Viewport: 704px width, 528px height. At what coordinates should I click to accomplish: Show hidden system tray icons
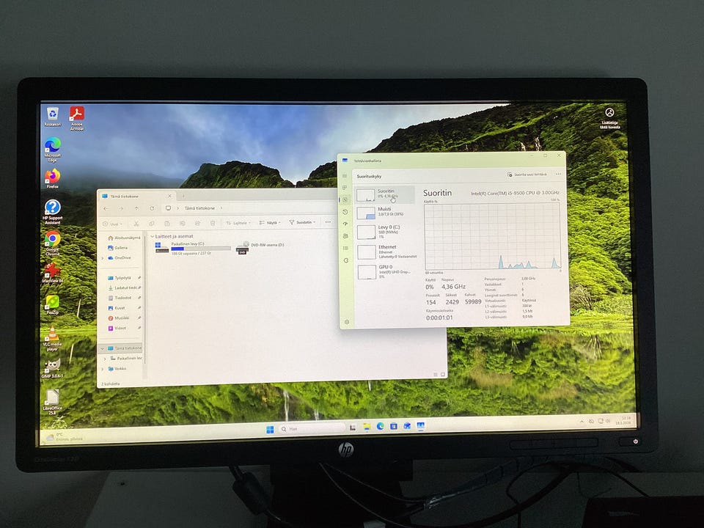coord(582,422)
